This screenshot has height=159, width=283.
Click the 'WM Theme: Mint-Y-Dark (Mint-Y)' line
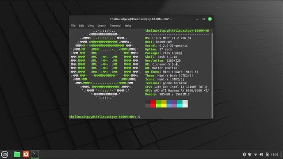pyautogui.click(x=172, y=72)
